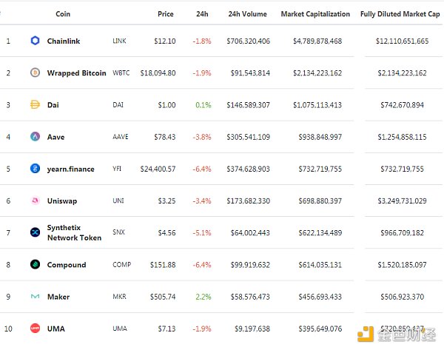The height and width of the screenshot is (350, 444).
Task: Click Aave diluted cap $1,254,858,115
Action: (x=402, y=137)
